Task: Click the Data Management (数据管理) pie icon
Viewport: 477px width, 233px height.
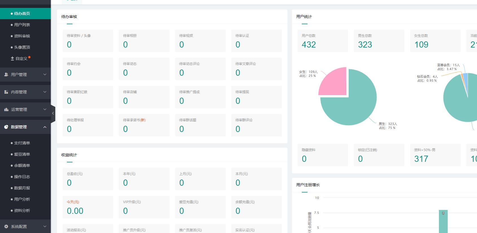Action: pyautogui.click(x=6, y=127)
